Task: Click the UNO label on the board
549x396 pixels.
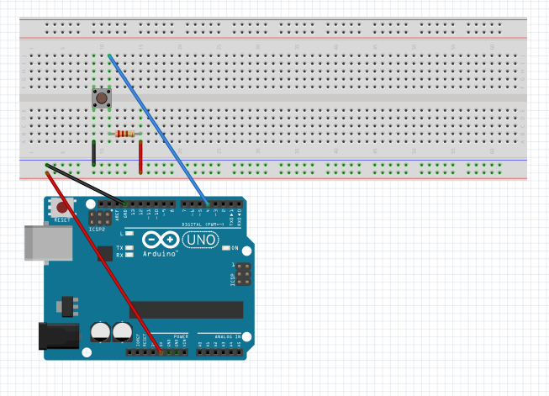Action: pos(201,240)
